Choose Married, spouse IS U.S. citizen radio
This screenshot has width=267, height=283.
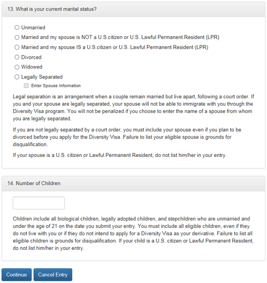pos(17,47)
